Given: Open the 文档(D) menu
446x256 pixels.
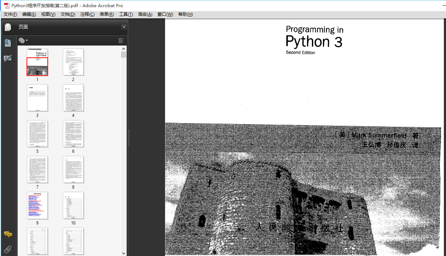Looking at the screenshot, I should pos(68,14).
